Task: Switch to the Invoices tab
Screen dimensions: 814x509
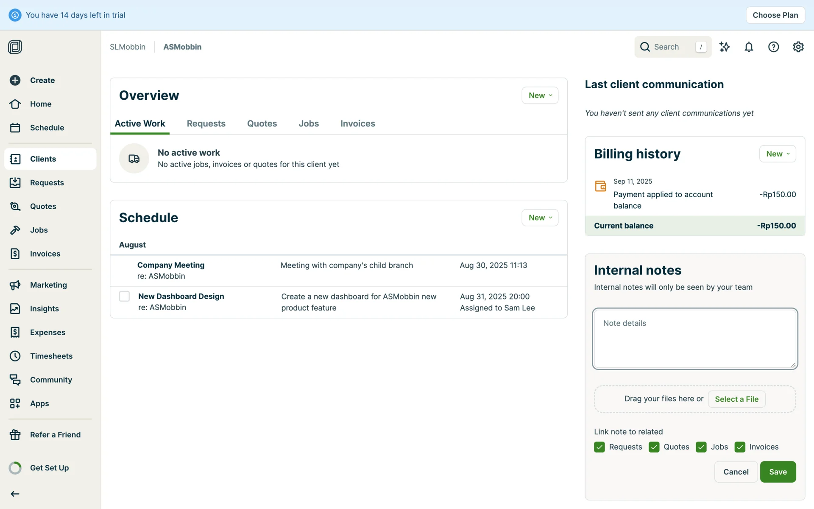Action: click(x=357, y=123)
